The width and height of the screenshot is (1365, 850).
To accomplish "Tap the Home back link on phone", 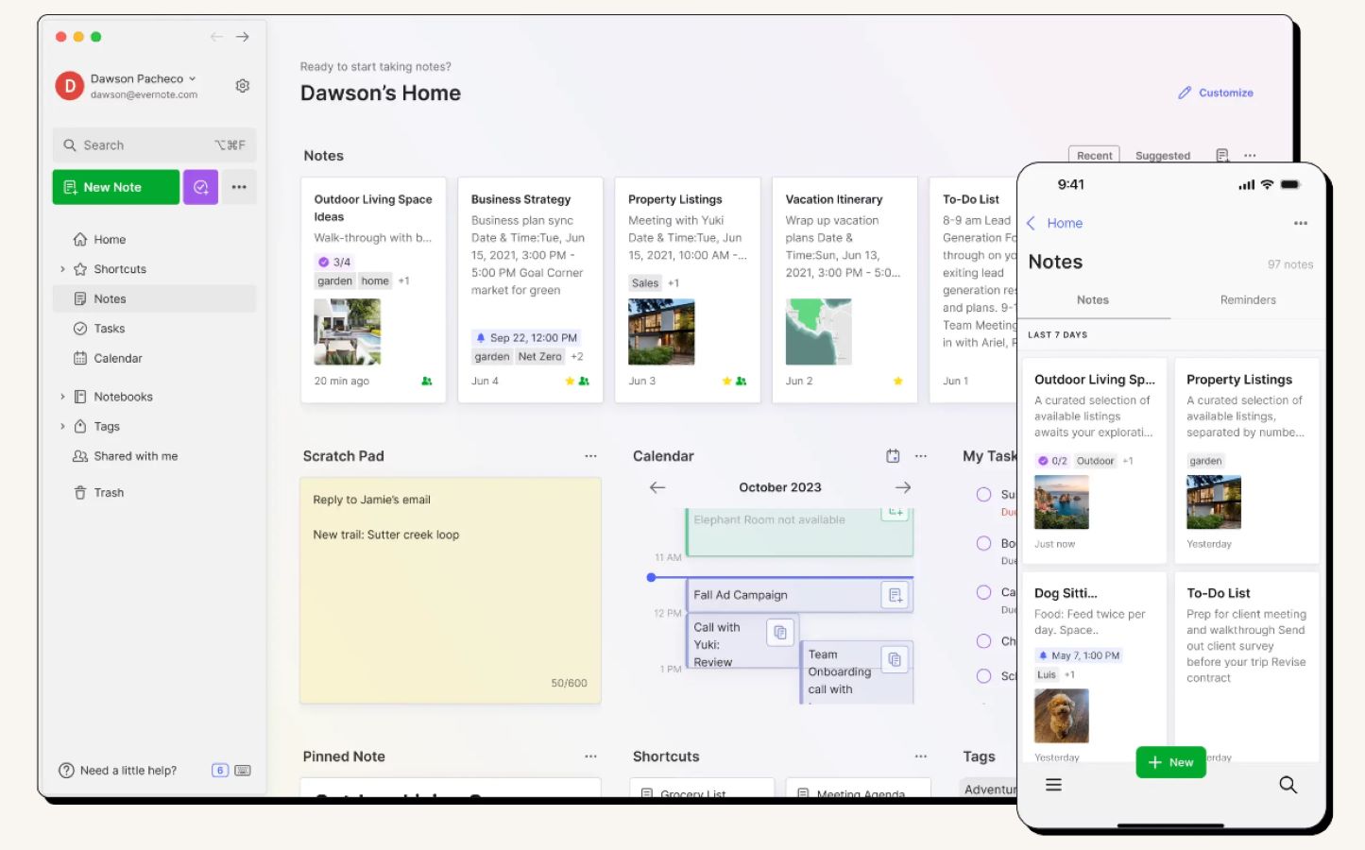I will [1055, 224].
